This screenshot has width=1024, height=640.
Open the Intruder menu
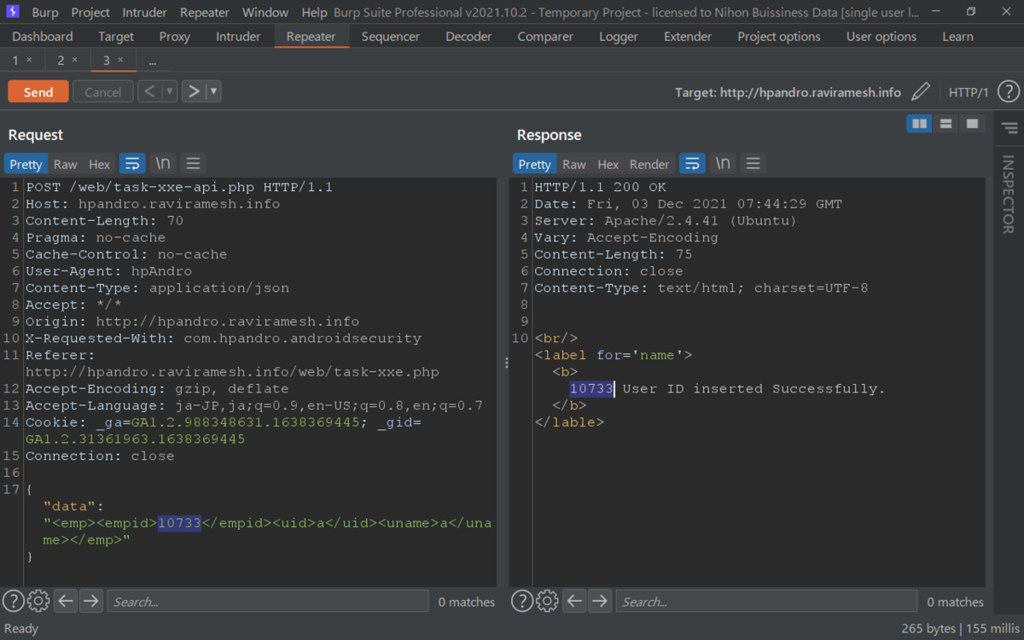click(145, 13)
